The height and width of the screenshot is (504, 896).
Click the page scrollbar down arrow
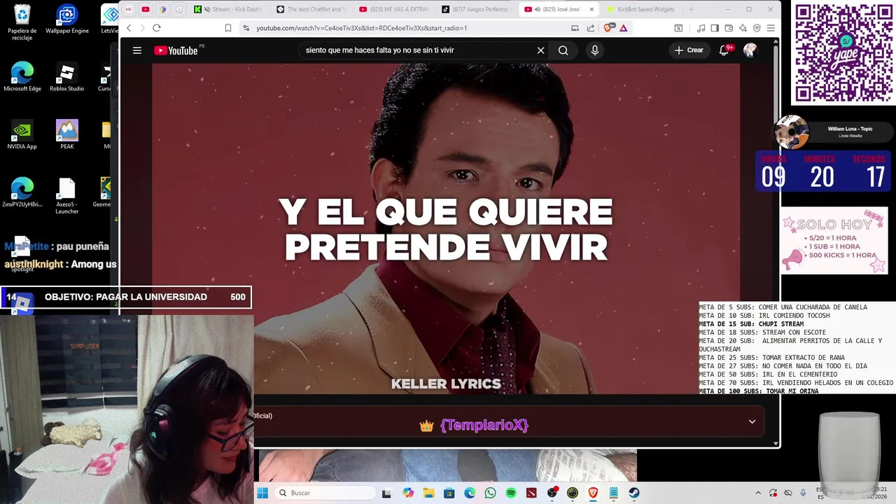[776, 443]
